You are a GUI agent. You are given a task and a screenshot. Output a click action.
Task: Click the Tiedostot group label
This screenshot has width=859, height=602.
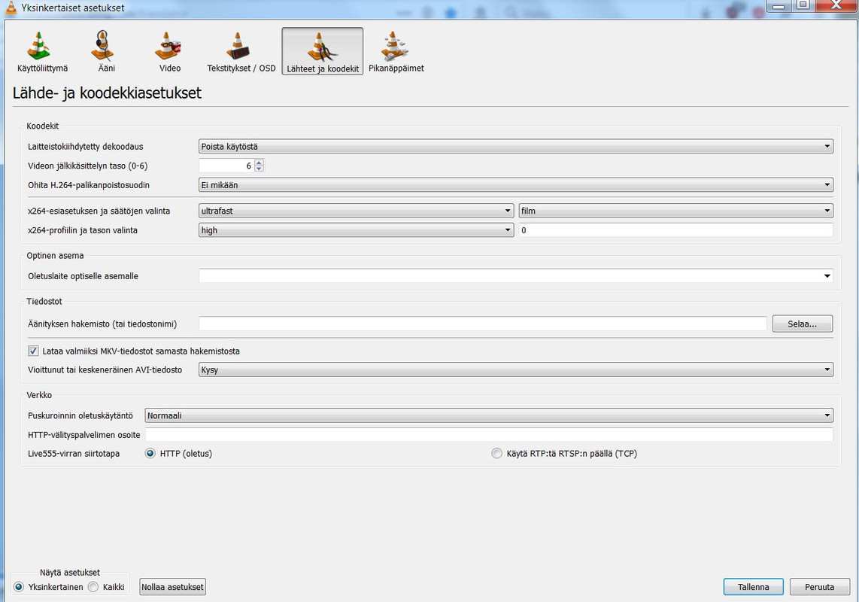pyautogui.click(x=44, y=301)
